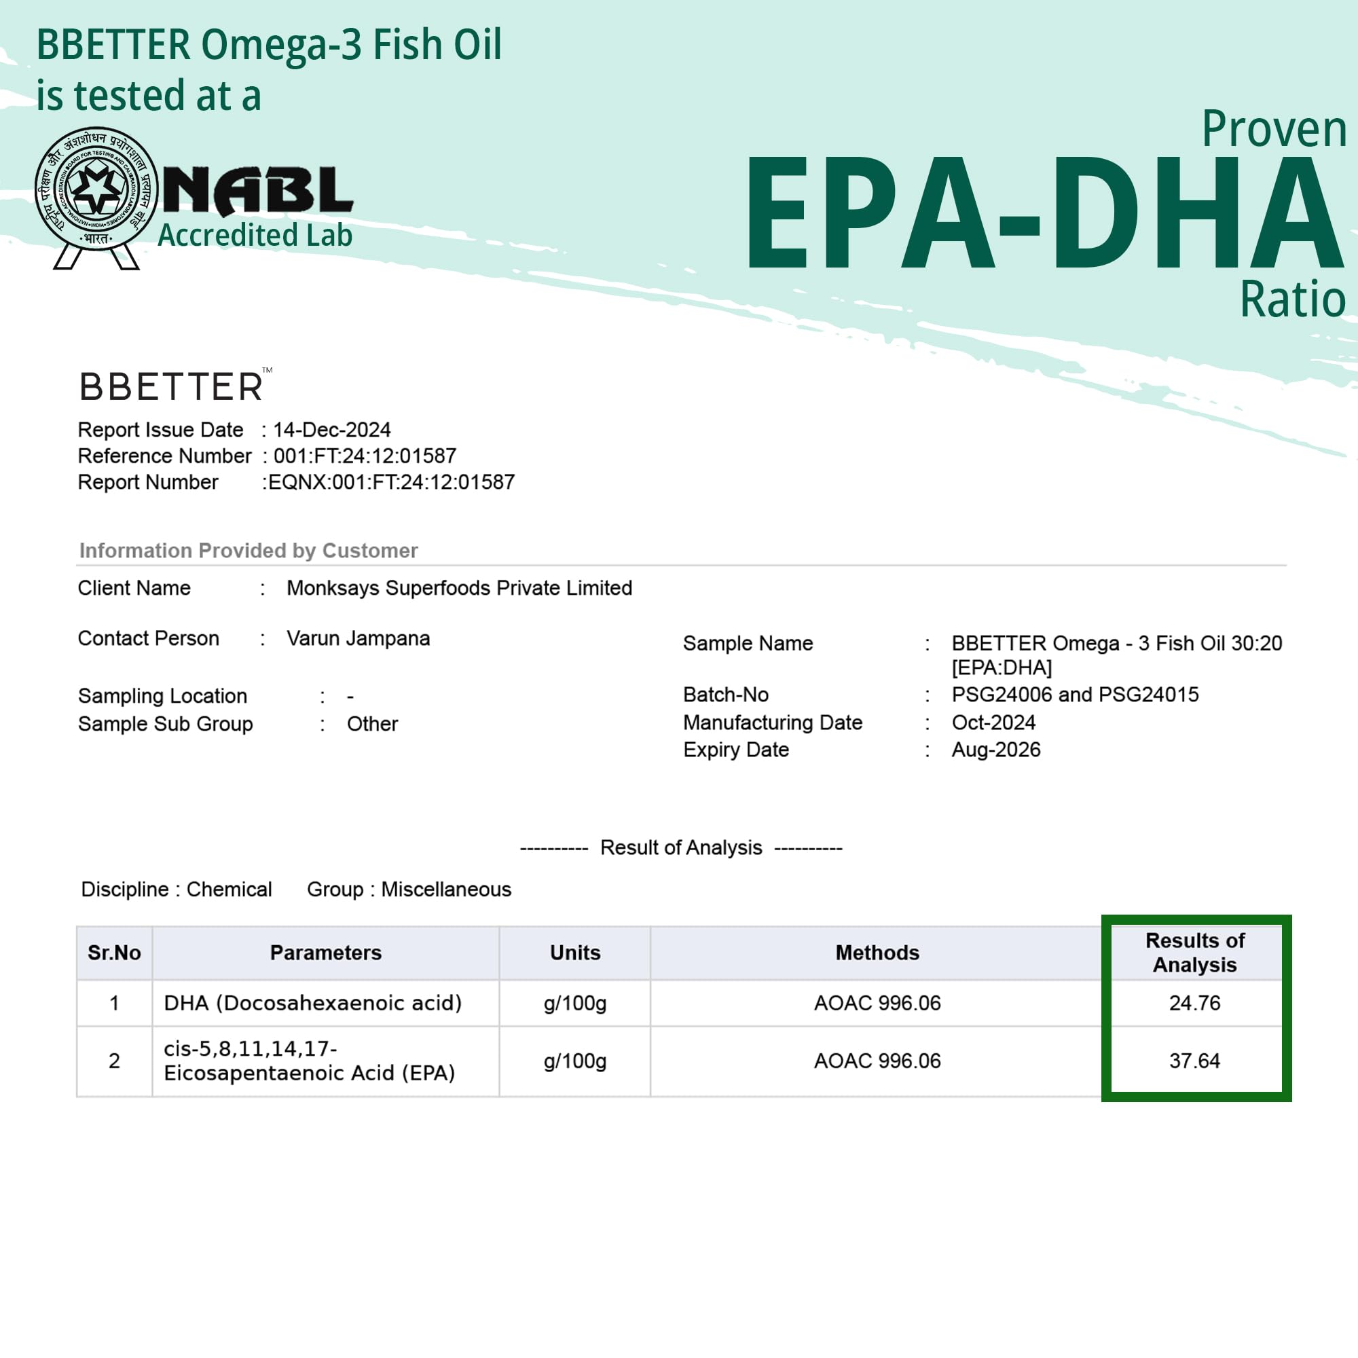The width and height of the screenshot is (1358, 1358).
Task: Click the Eicosapentaenoic Acid (EPA) parameter cell
Action: [309, 1061]
